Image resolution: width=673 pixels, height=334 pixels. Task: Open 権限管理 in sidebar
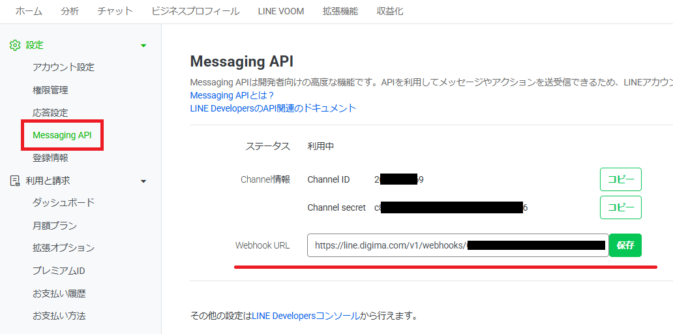click(x=50, y=90)
